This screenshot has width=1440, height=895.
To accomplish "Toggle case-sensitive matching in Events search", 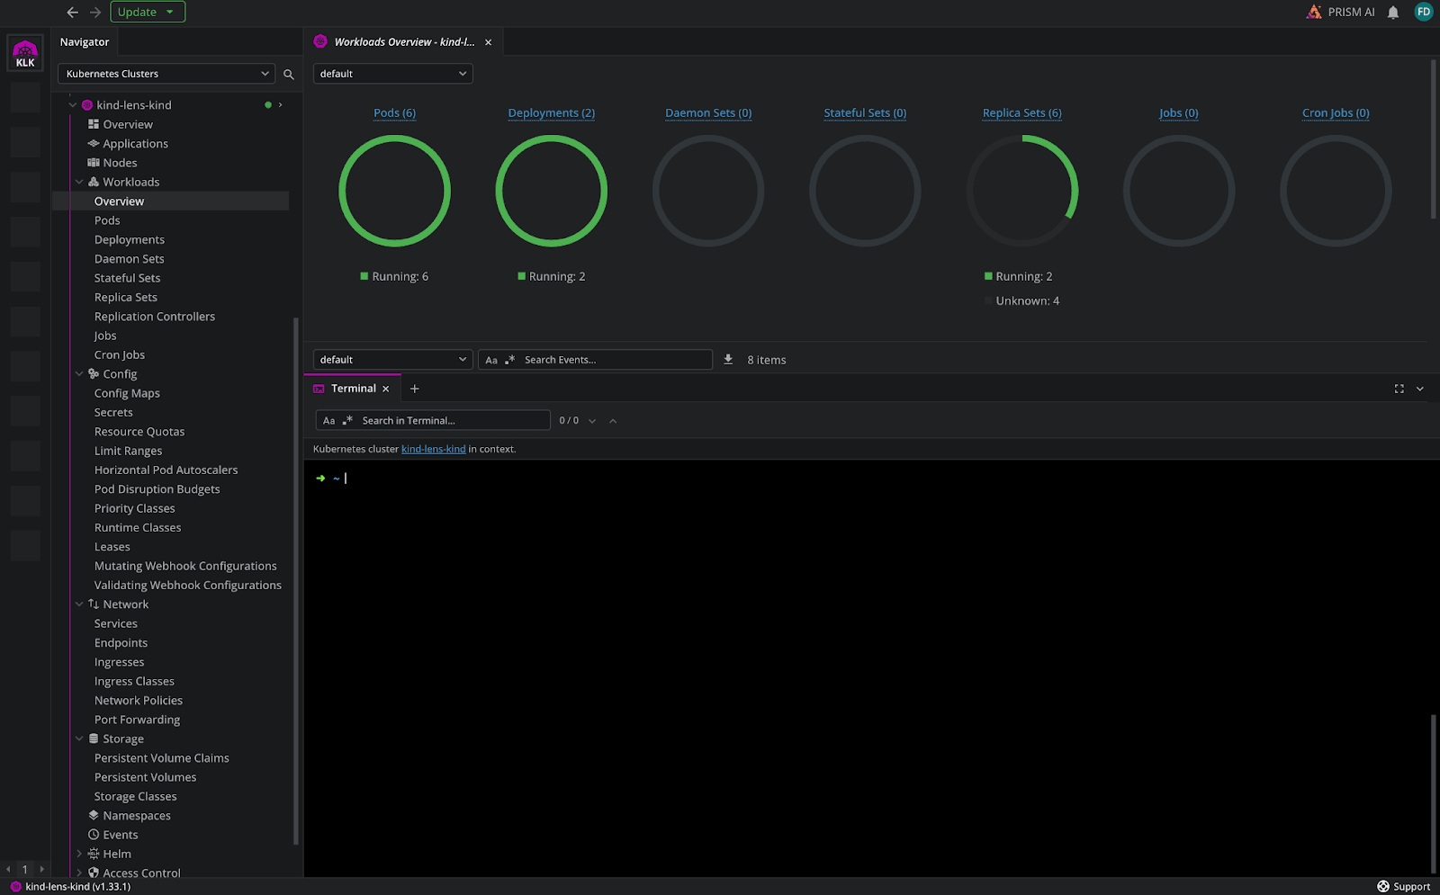I will 491,359.
